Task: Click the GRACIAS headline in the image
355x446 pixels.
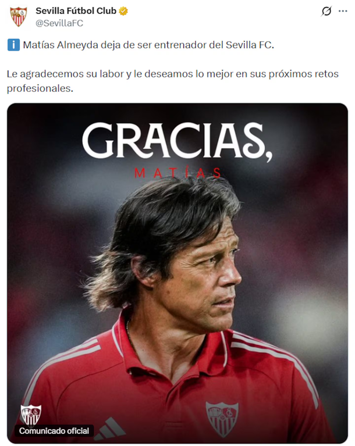Action: (177, 141)
